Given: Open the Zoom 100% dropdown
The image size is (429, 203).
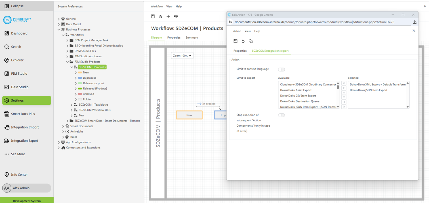Looking at the screenshot, I should point(182,55).
